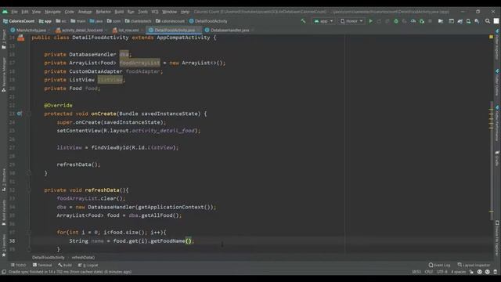Switch to activity_detail_food.xml tab
Screen dimensions: 501x282
click(x=80, y=30)
